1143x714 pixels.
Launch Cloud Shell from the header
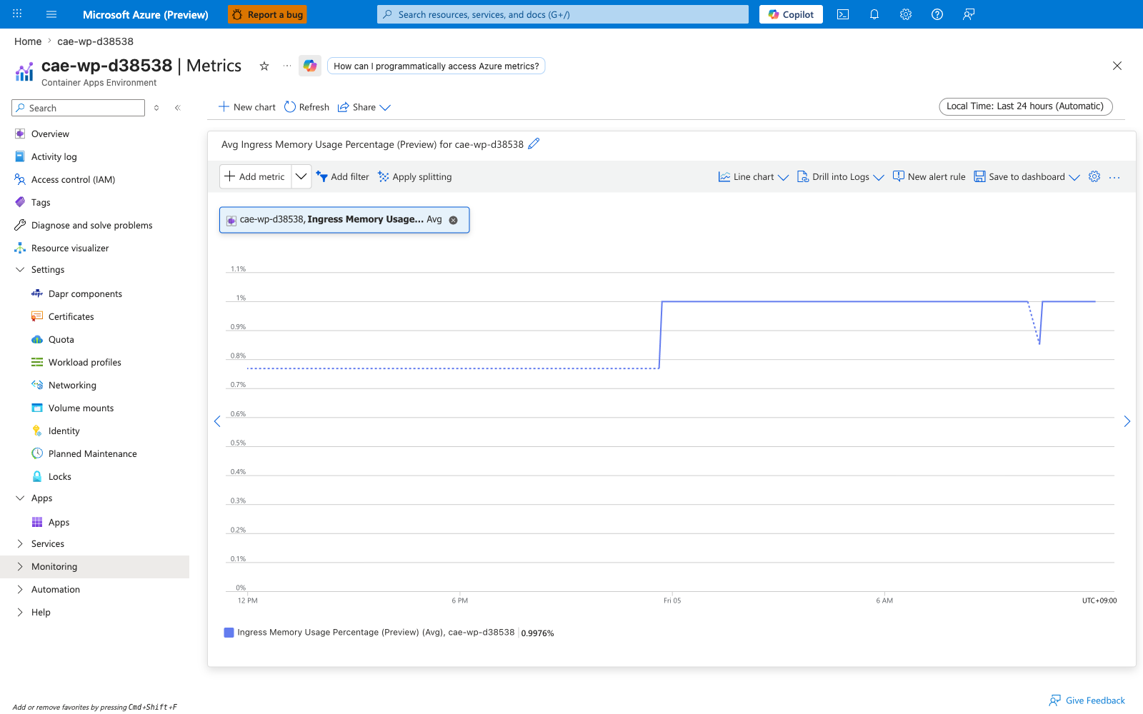coord(843,14)
